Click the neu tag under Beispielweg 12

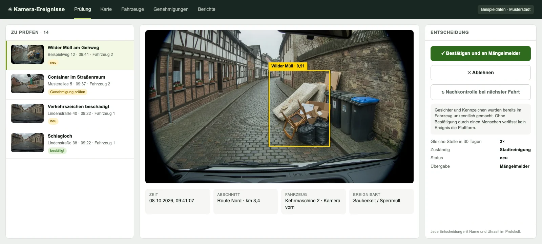click(x=53, y=62)
